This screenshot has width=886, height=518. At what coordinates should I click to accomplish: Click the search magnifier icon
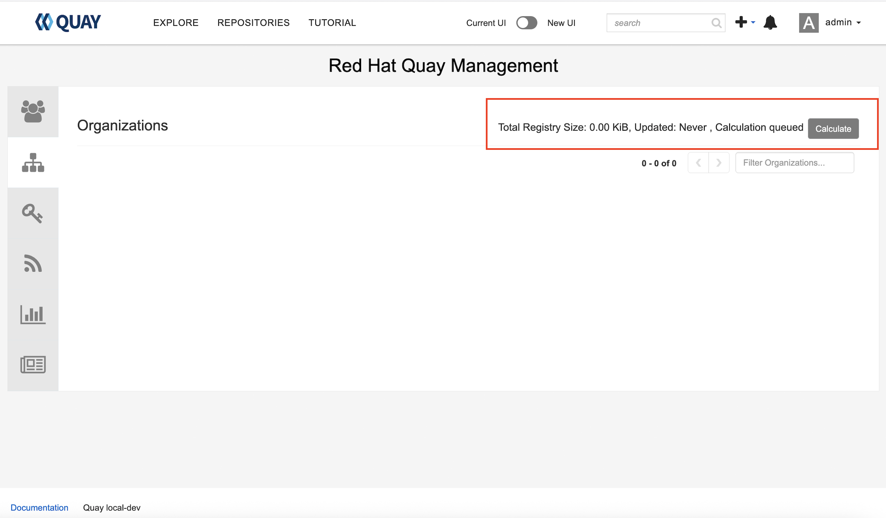(716, 23)
